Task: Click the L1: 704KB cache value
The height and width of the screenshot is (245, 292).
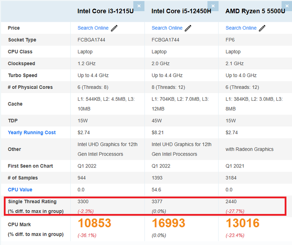Action: (x=180, y=104)
